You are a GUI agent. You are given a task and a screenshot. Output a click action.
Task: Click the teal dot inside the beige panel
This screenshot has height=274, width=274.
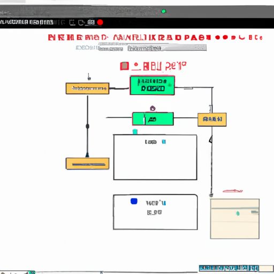[x=238, y=214]
